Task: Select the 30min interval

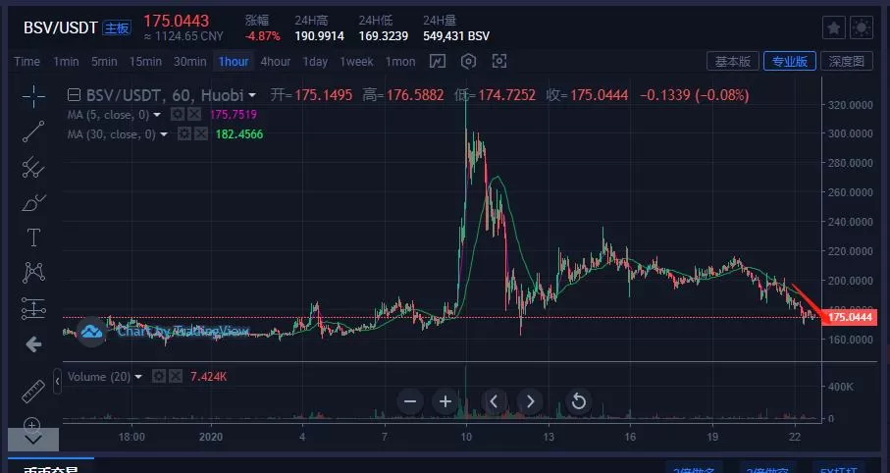Action: click(x=189, y=61)
